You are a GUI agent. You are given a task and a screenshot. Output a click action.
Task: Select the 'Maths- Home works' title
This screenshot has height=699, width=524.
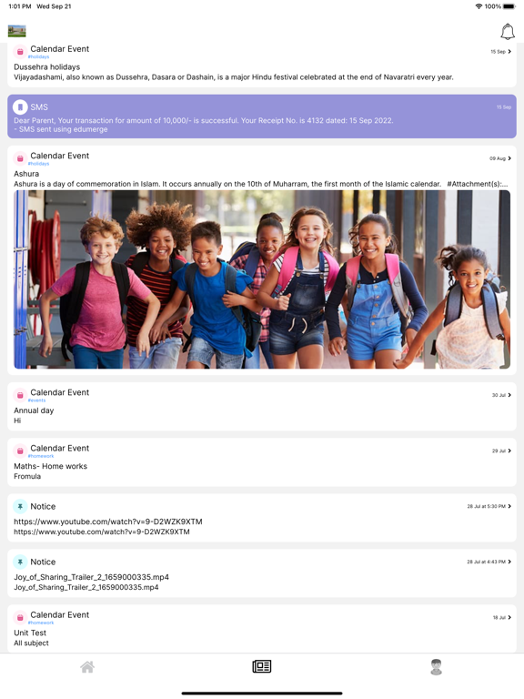(x=50, y=466)
